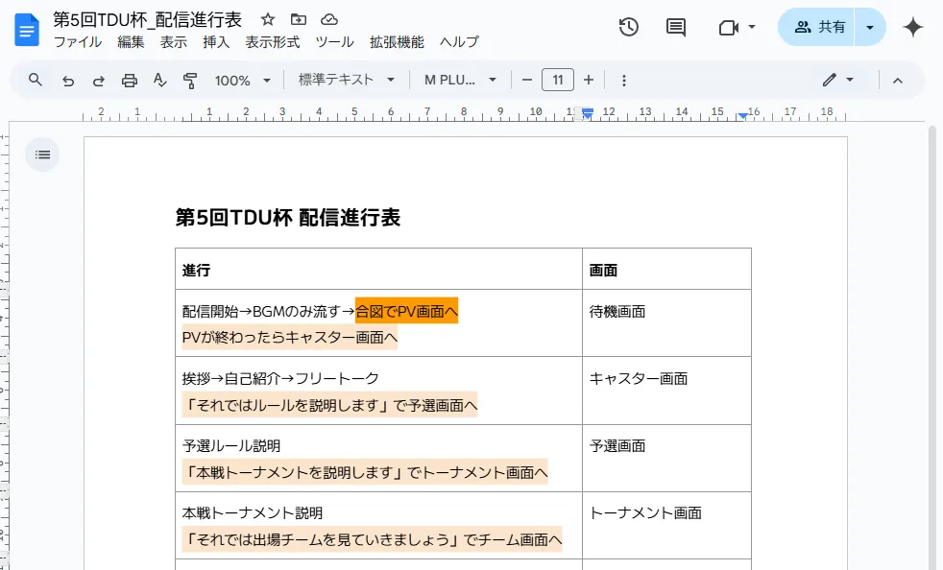Select the paint format tool
Screen dimensions: 943x570
(x=190, y=80)
